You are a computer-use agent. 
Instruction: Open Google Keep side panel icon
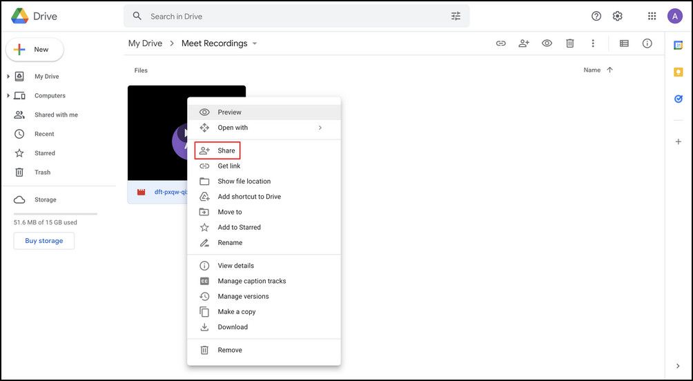(679, 72)
